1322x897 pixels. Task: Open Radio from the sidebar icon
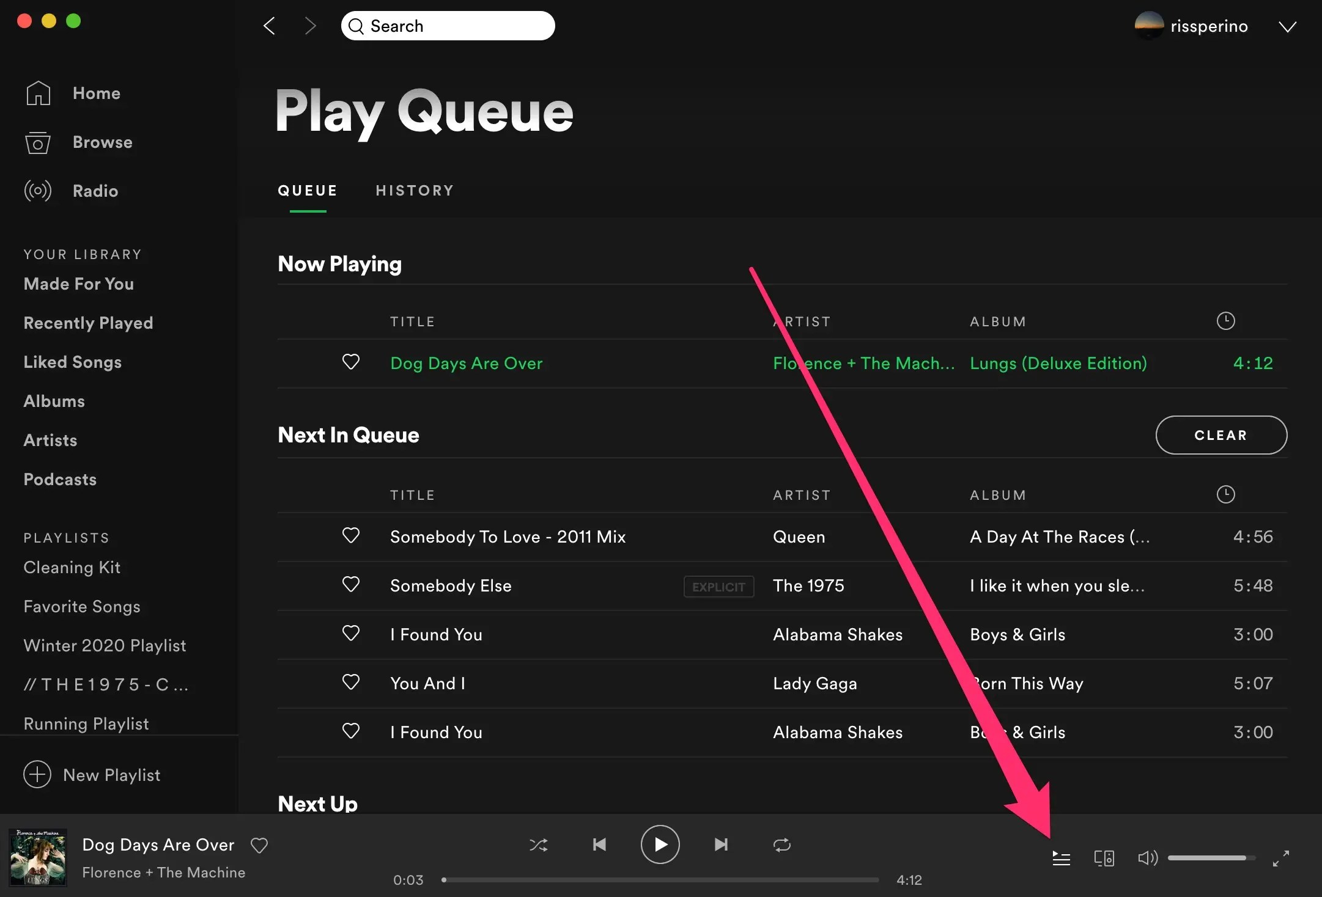click(x=38, y=191)
